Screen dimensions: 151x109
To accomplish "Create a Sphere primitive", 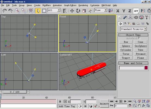I will point(126,46).
